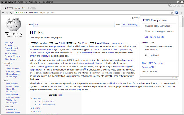Click the Wikipedia globe logo
Image resolution: width=184 pixels, height=115 pixels.
point(14,25)
